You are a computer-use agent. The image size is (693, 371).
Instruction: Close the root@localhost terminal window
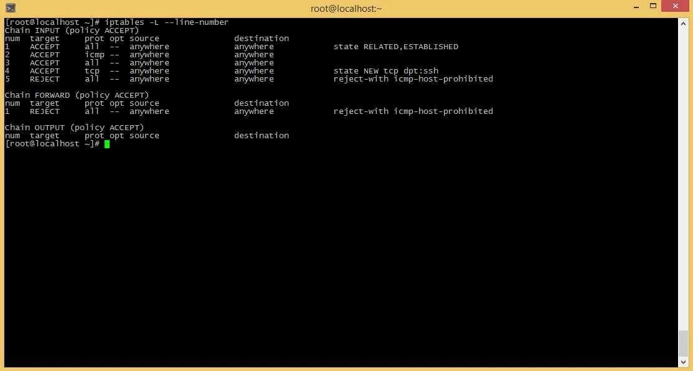tap(676, 6)
